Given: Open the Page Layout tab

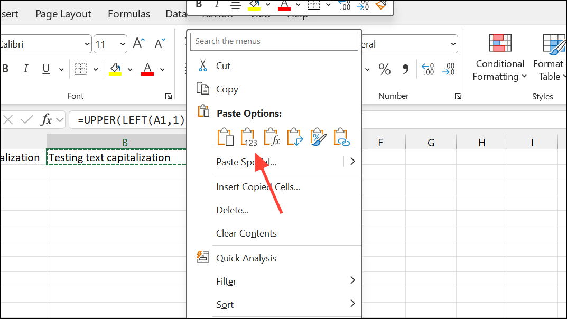Looking at the screenshot, I should point(63,14).
